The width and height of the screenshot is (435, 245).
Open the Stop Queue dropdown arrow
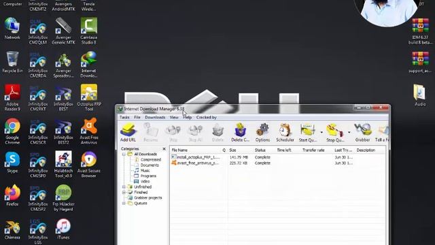pos(349,133)
